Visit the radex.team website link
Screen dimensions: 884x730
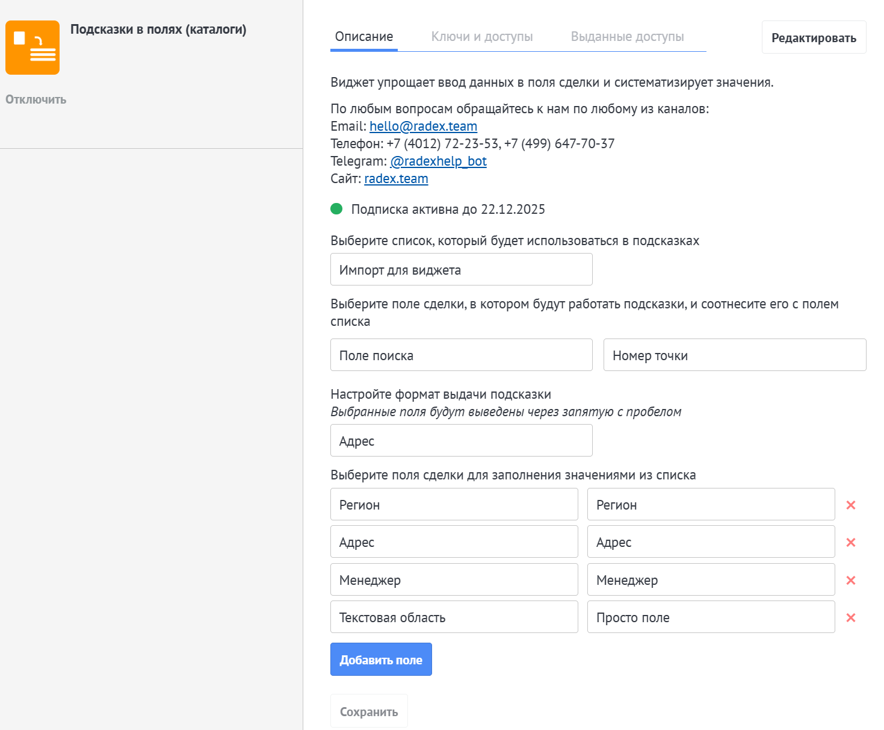coord(396,179)
